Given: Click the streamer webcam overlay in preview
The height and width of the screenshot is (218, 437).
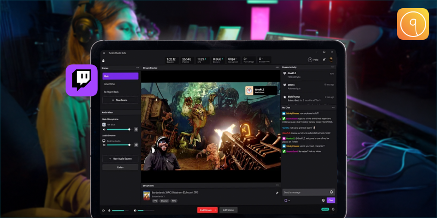Looking at the screenshot, I should (162, 153).
